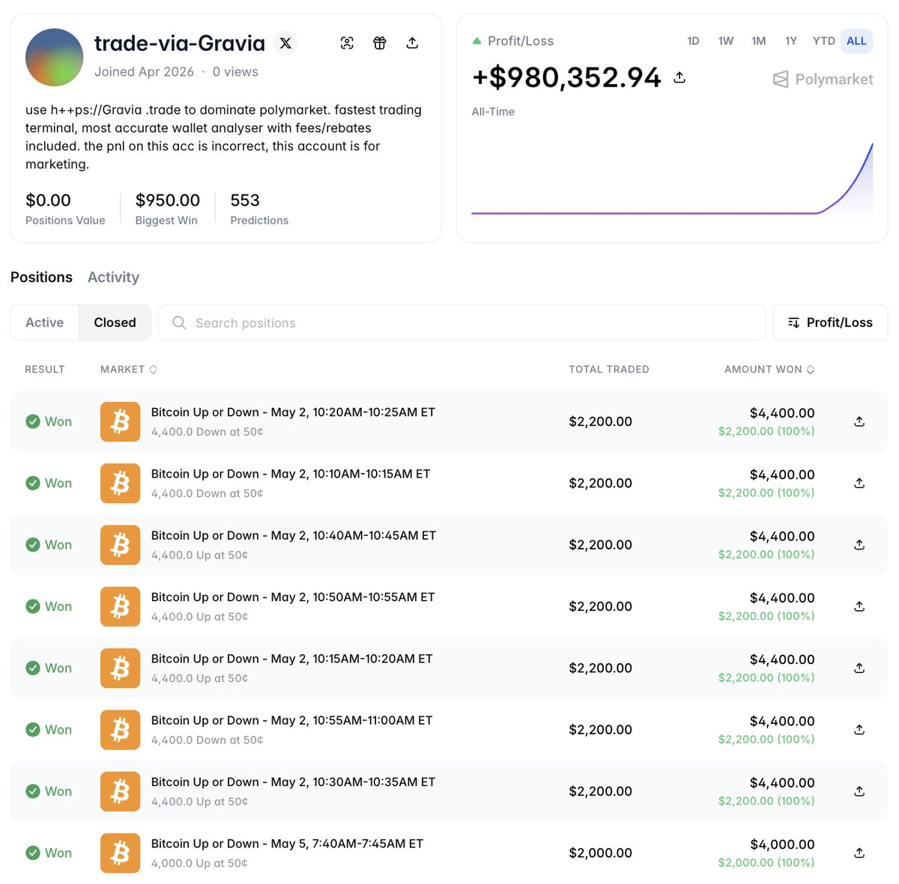Open the Positions tab
The height and width of the screenshot is (884, 899).
[x=41, y=277]
